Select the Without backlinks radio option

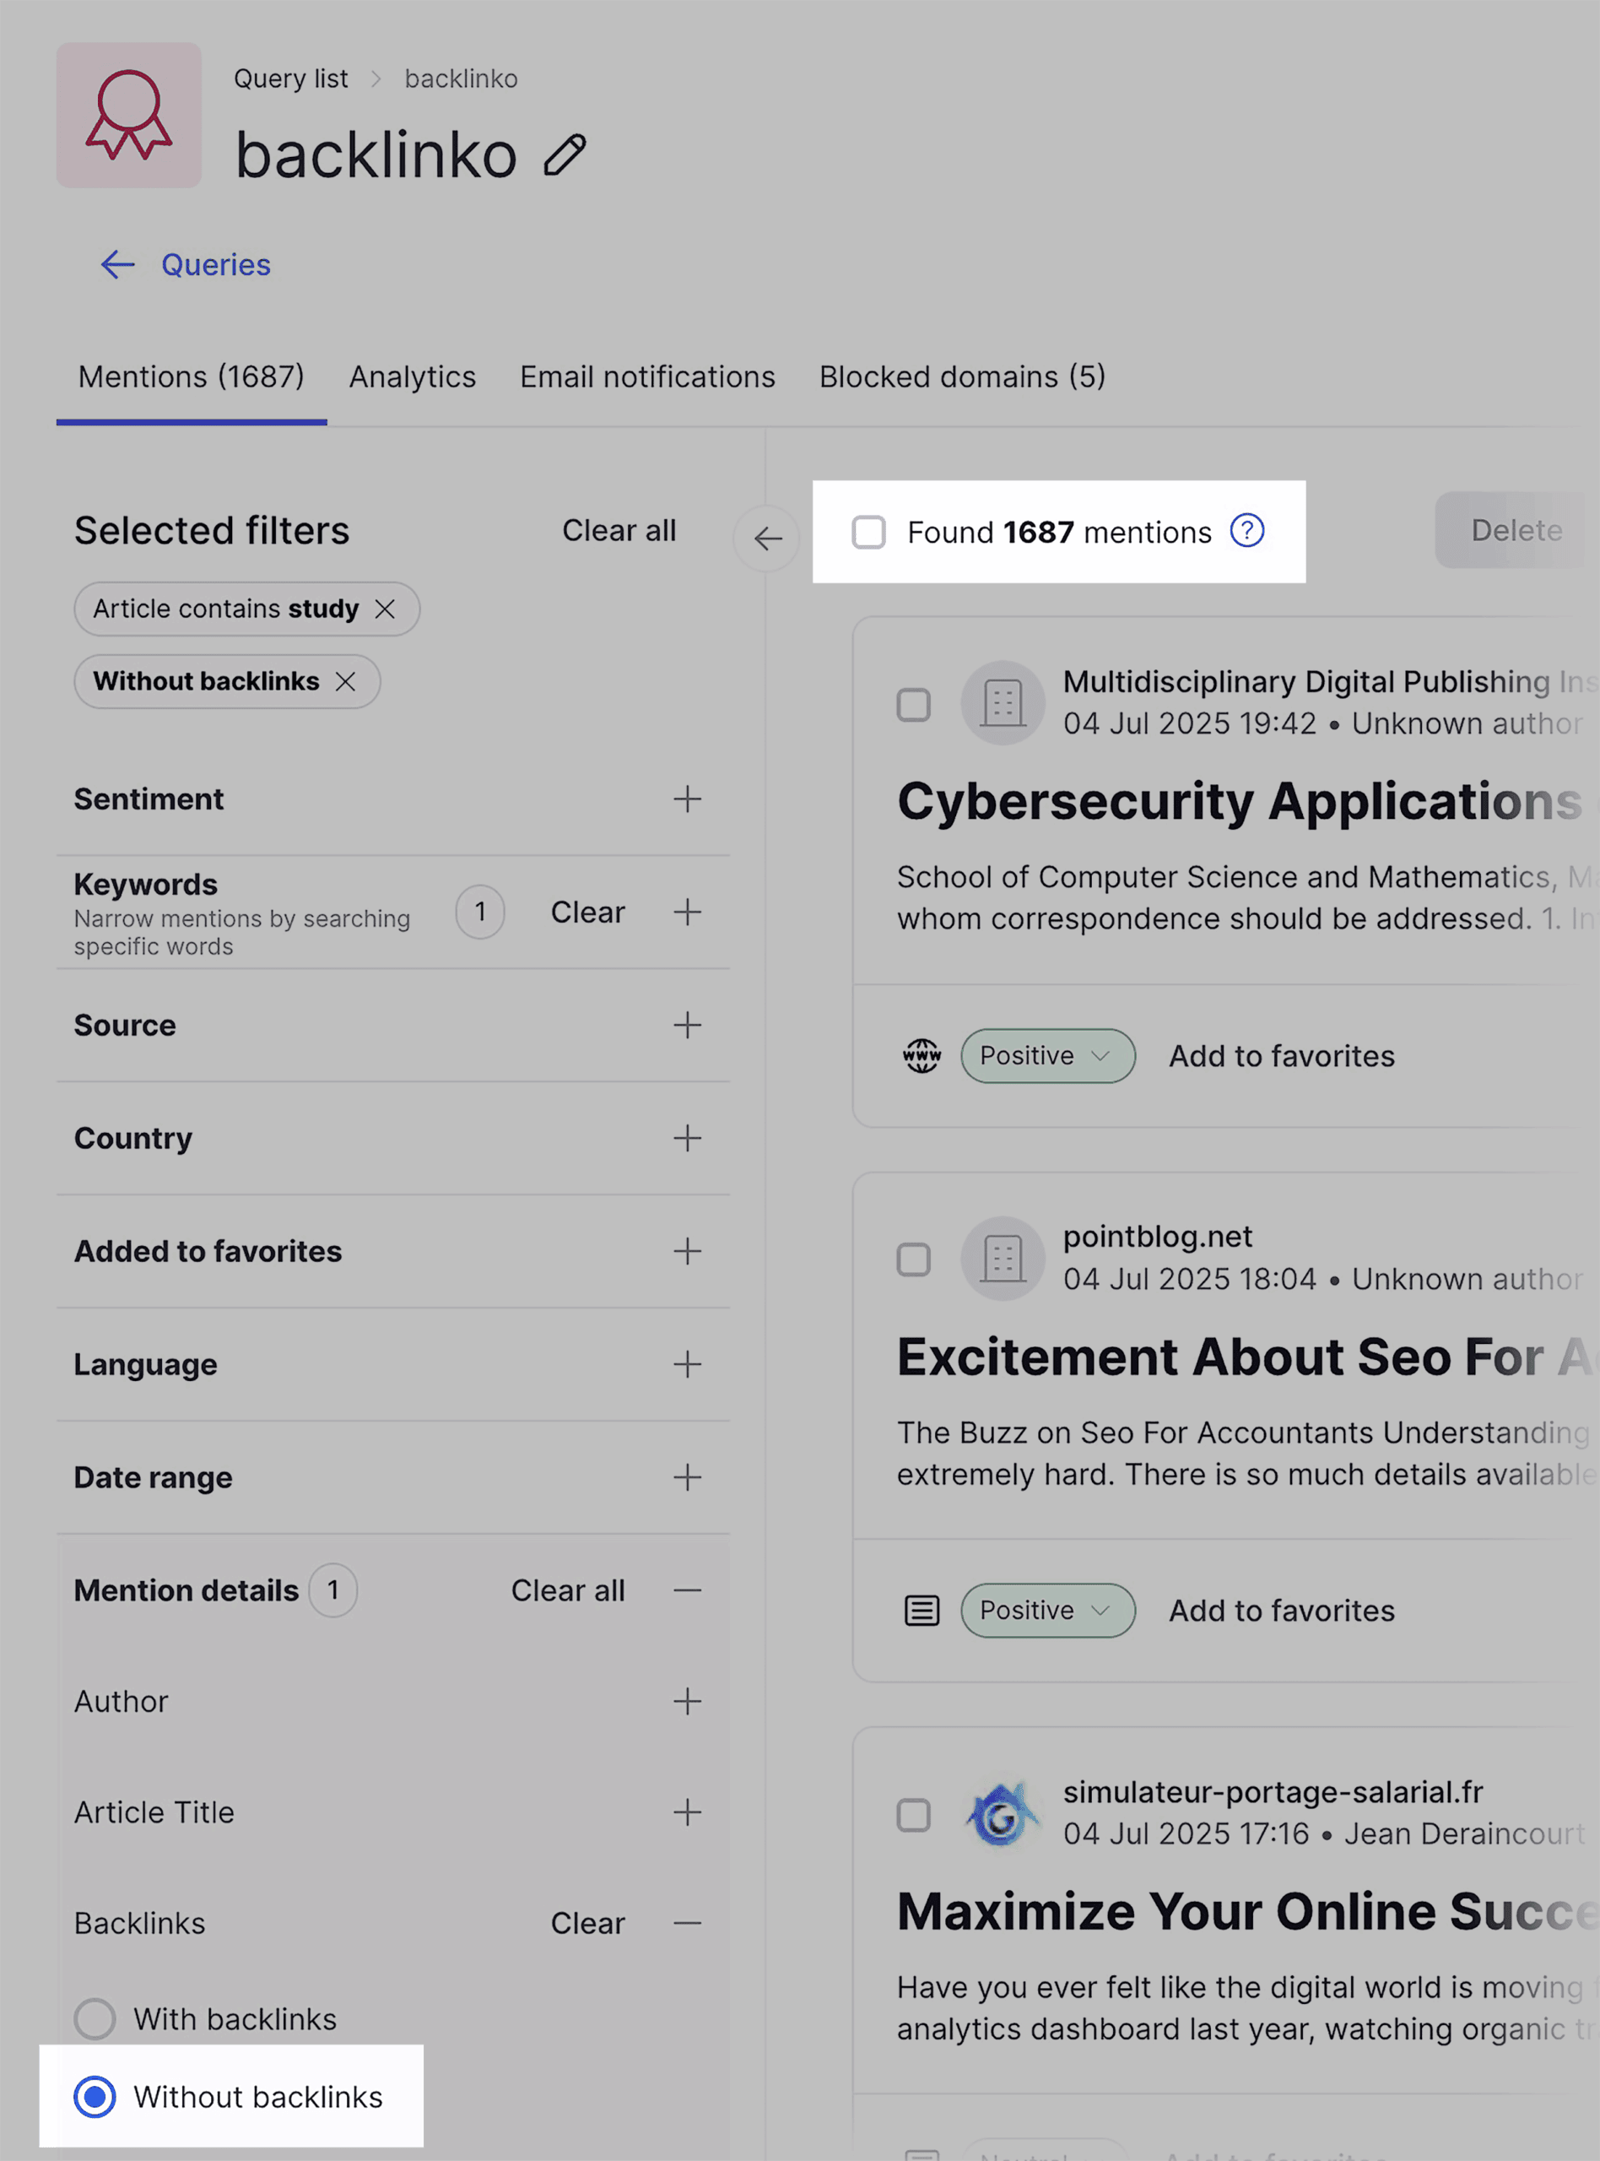coord(95,2097)
